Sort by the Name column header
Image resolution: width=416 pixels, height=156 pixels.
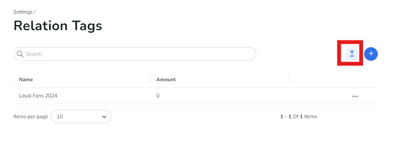pos(26,79)
